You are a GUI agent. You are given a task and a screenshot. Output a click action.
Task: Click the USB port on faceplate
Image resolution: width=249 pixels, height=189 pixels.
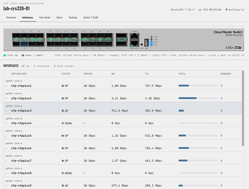pyautogui.click(x=146, y=43)
